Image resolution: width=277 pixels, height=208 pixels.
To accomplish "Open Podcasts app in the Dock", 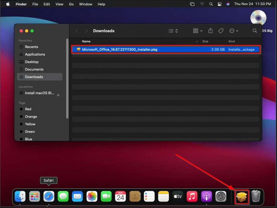I will [x=206, y=196].
